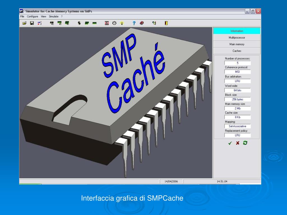Click the flat green memory strip icon
Viewport: 287px width, 215px height.
click(94, 23)
